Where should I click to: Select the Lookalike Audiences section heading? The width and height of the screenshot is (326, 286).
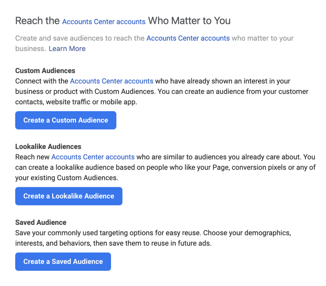[48, 146]
